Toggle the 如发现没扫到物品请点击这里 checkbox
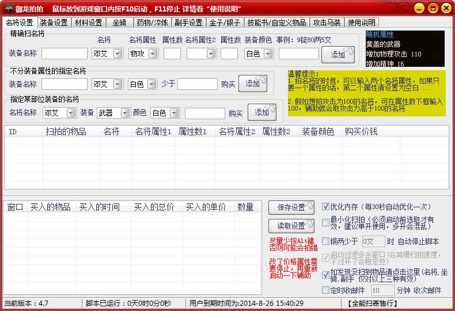 325,275
